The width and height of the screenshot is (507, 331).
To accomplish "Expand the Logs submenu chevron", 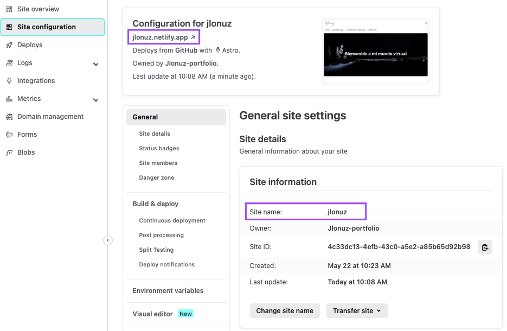I will coord(95,64).
